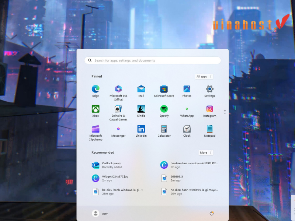Open the acer user account menu
This screenshot has width=295, height=221.
100,214
